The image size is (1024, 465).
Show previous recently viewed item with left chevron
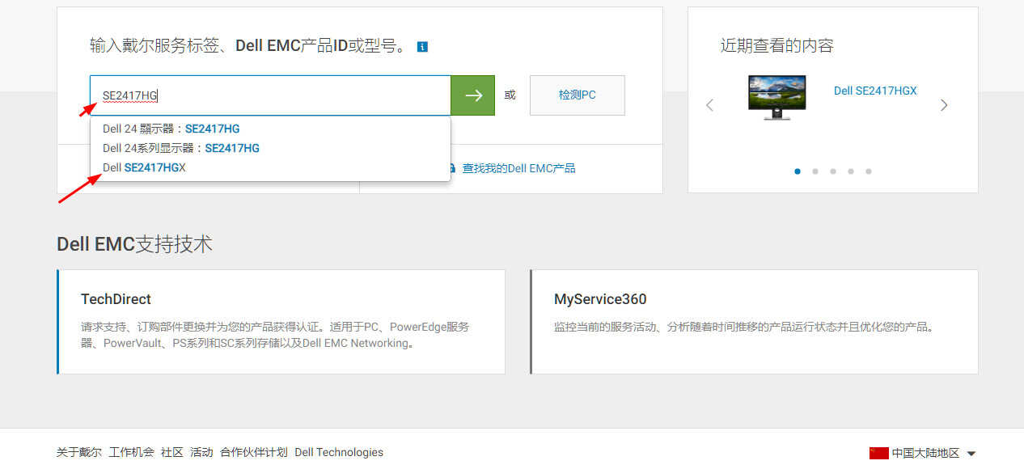click(x=709, y=105)
